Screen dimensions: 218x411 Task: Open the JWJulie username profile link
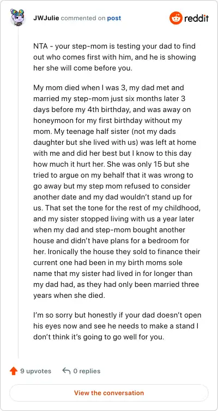pos(46,18)
